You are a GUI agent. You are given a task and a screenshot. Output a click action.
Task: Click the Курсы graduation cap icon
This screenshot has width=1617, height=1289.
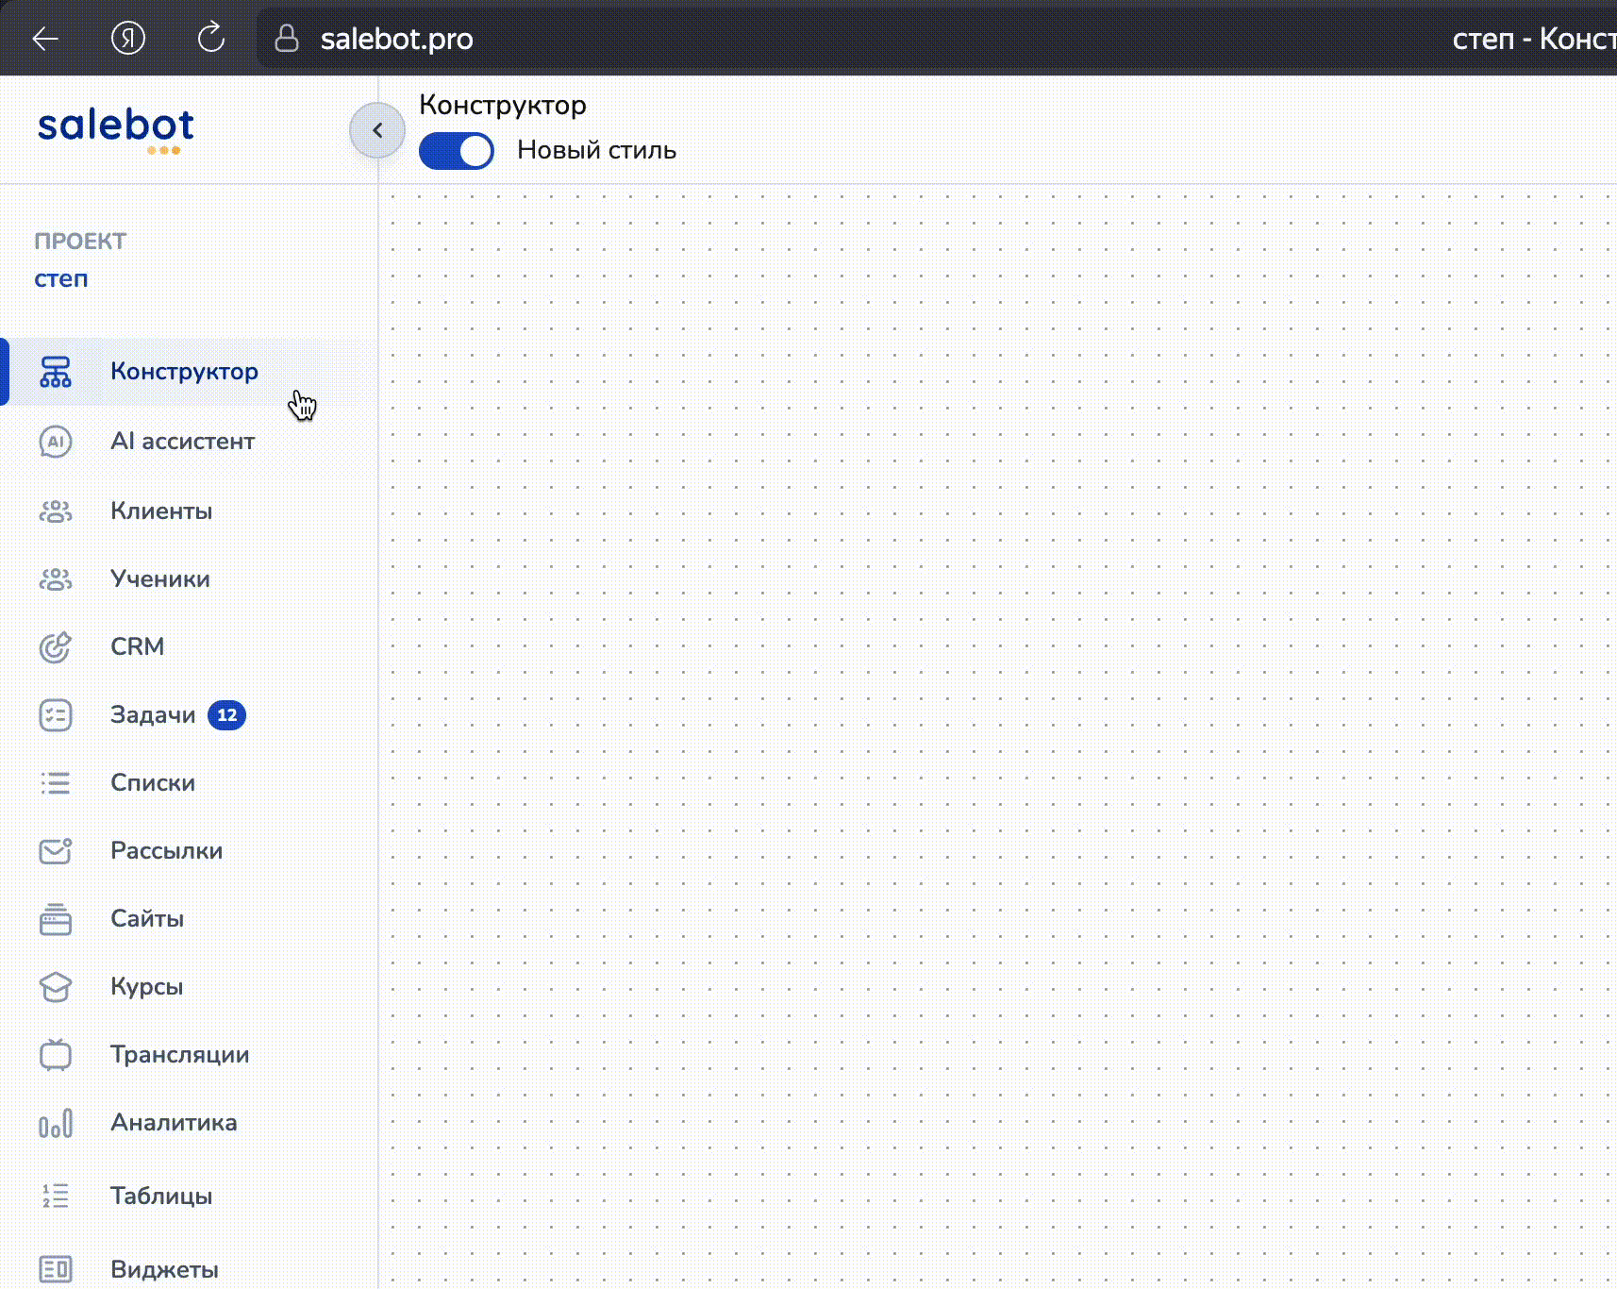click(x=55, y=987)
